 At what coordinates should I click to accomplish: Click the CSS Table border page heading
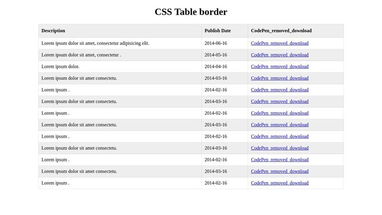coord(191,12)
